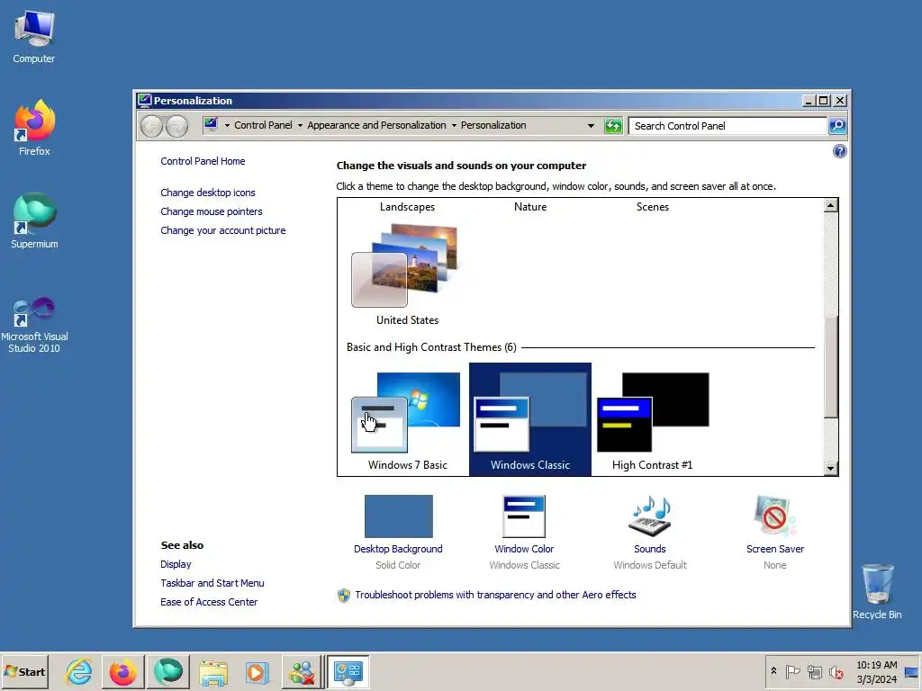Image resolution: width=922 pixels, height=691 pixels.
Task: Show hidden tray icons arrow
Action: [x=773, y=671]
